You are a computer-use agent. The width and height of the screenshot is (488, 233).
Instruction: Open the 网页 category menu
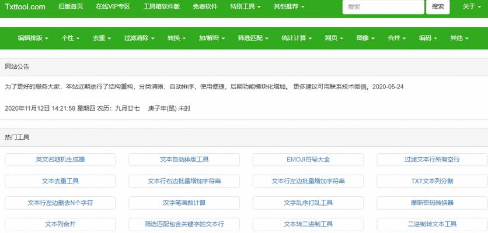coord(334,38)
